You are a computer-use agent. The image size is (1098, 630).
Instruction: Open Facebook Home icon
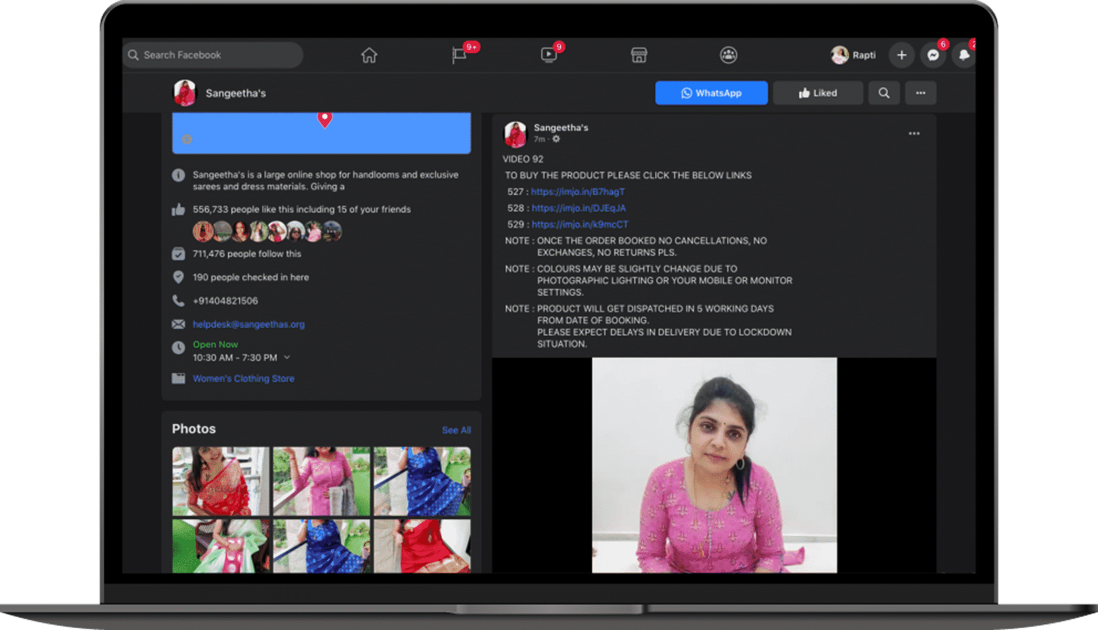point(369,55)
